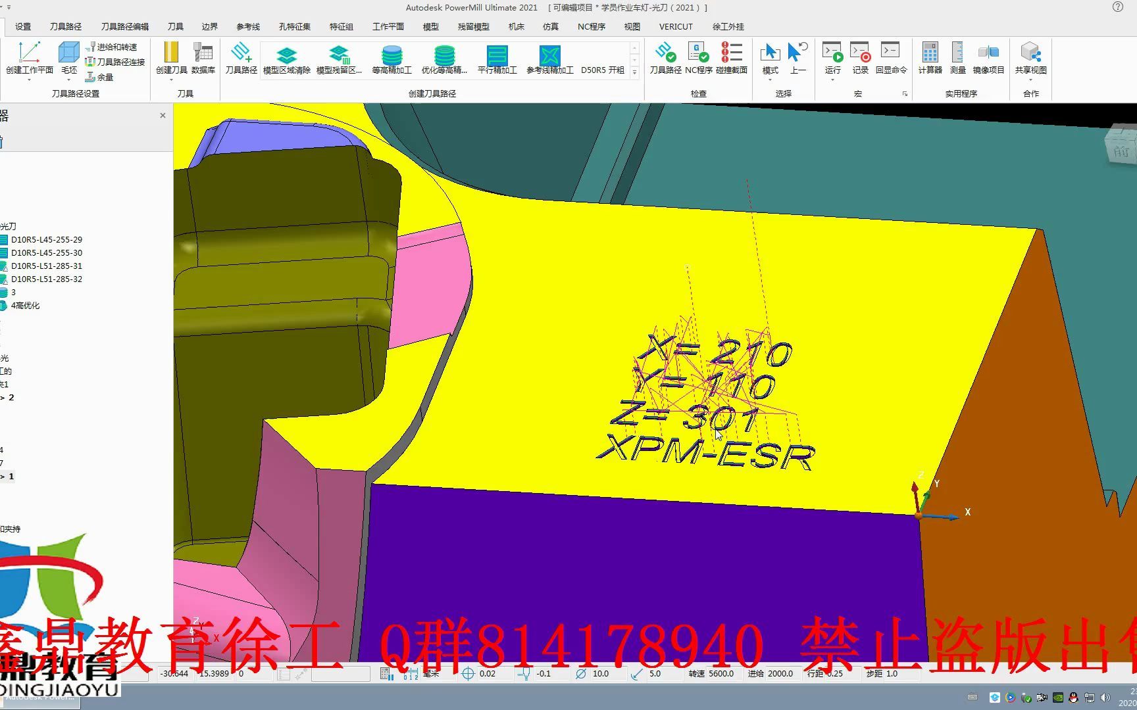
Task: Launch the 计算器 utility
Action: click(x=930, y=58)
